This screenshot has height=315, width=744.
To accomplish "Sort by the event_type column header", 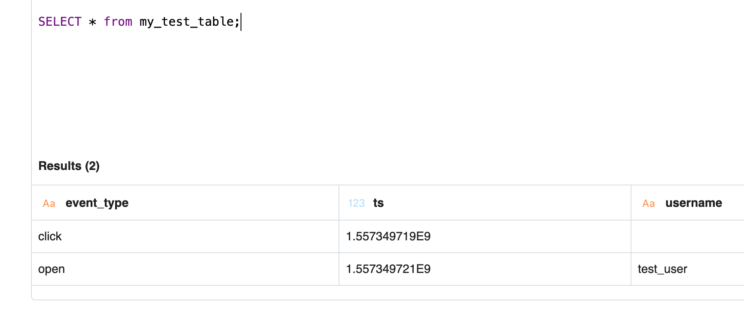I will click(97, 203).
